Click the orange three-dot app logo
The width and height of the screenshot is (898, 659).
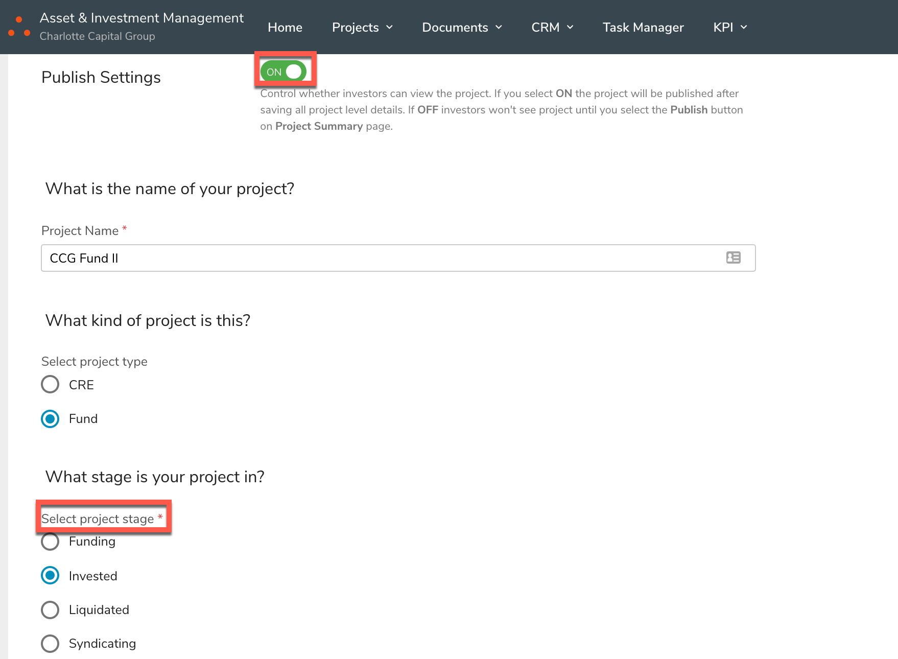click(x=19, y=27)
